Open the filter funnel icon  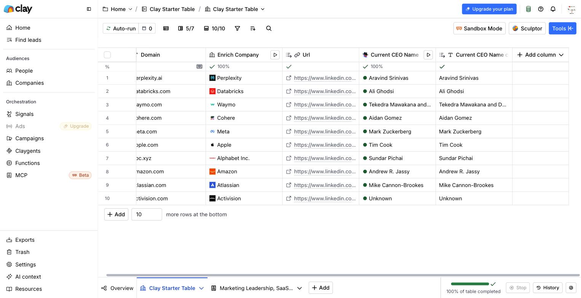click(x=237, y=29)
